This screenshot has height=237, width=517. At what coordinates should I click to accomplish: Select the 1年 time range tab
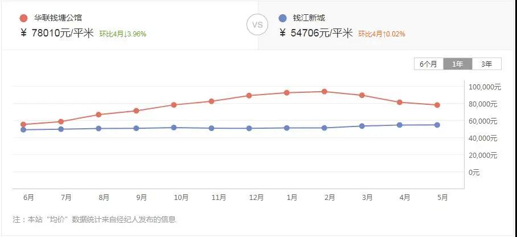(457, 64)
